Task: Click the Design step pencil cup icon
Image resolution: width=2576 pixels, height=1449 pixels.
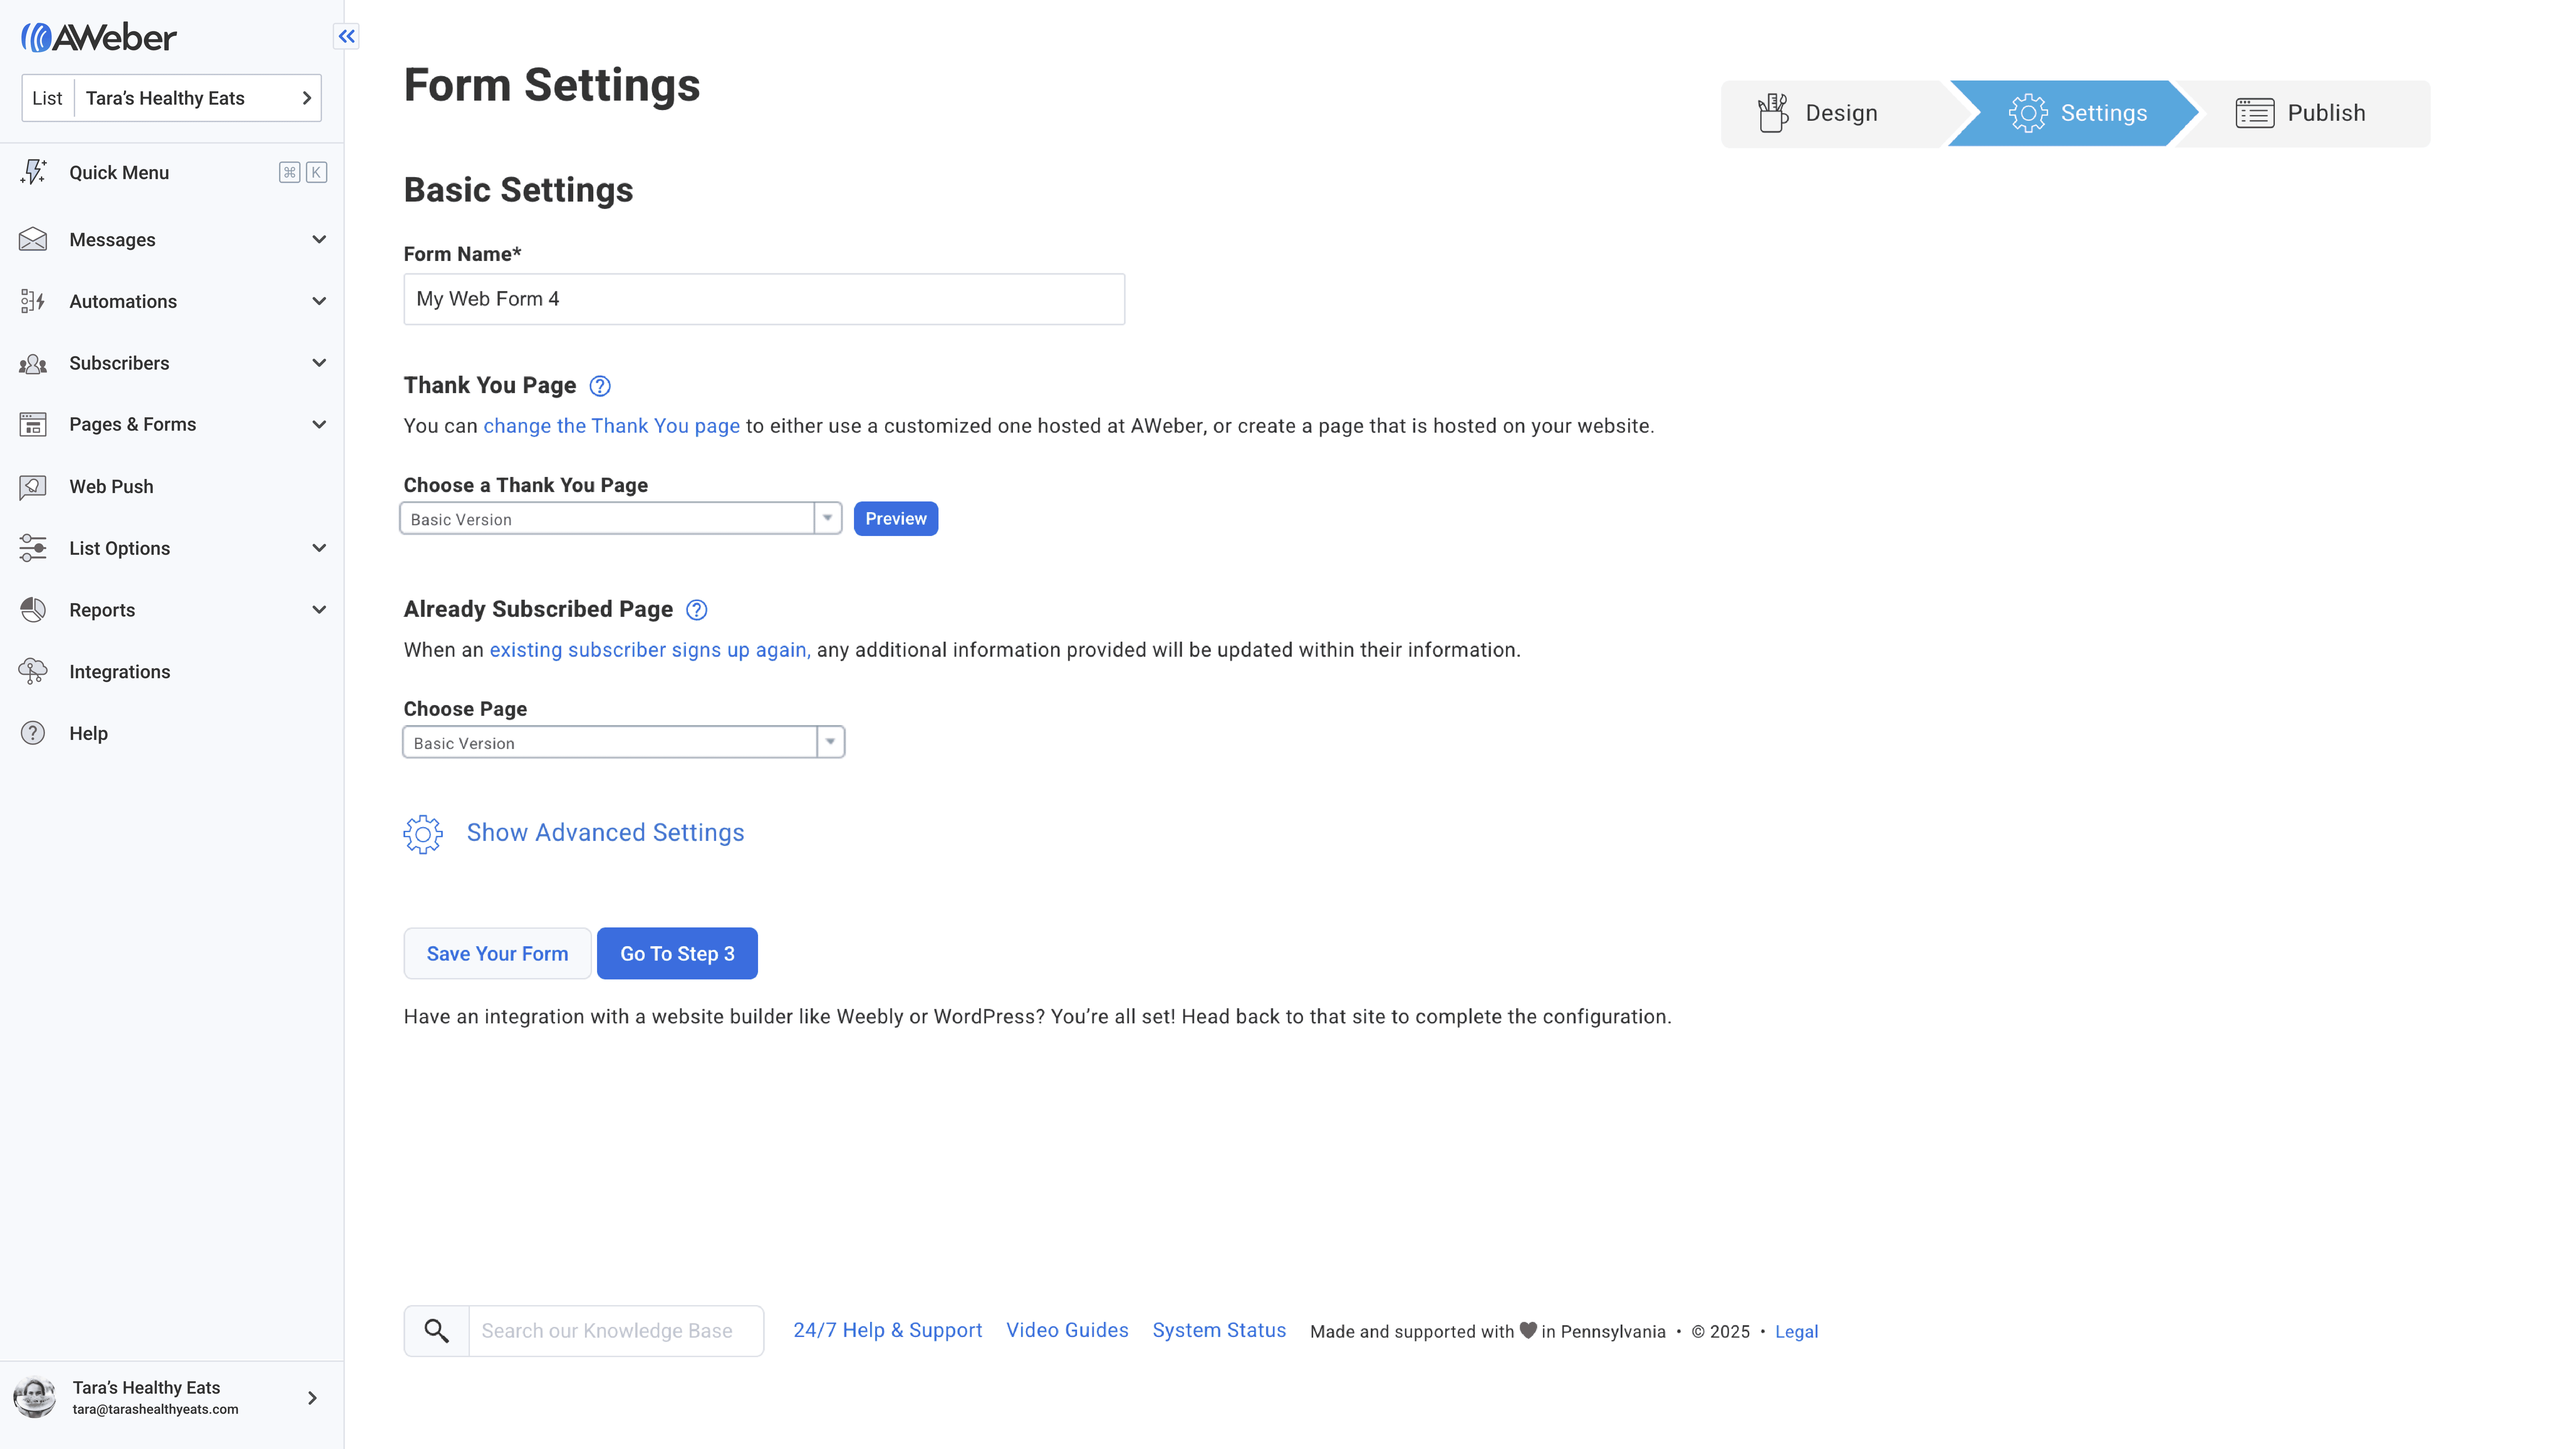Action: coord(1773,113)
